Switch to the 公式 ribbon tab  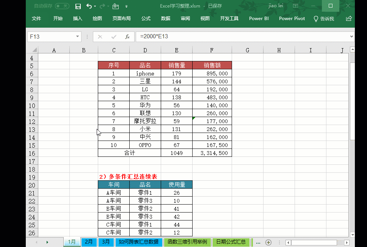(x=146, y=18)
